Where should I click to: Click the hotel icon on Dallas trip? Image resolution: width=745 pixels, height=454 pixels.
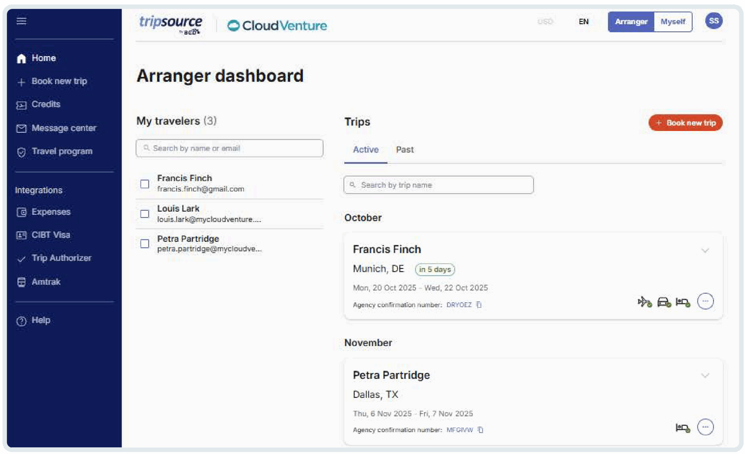pos(683,428)
